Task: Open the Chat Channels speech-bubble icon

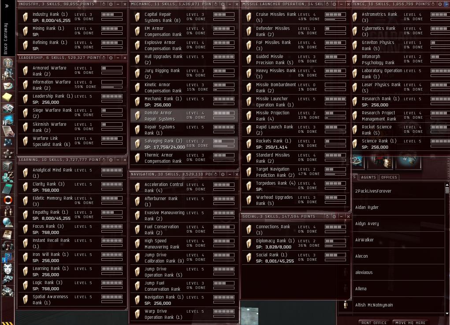Action: 8,211
